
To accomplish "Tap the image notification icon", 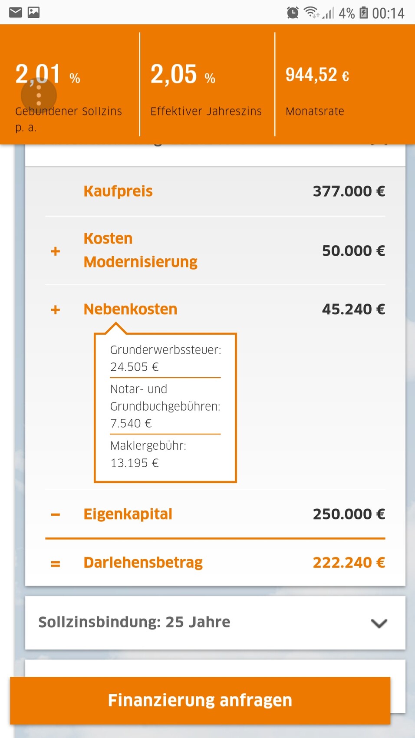I will point(33,13).
